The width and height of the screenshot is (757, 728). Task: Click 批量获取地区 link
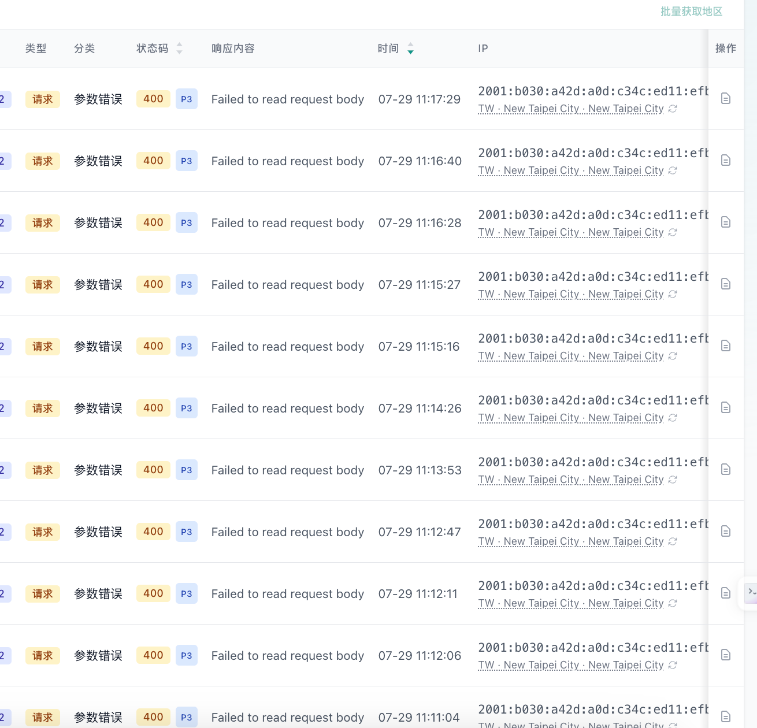(x=691, y=12)
